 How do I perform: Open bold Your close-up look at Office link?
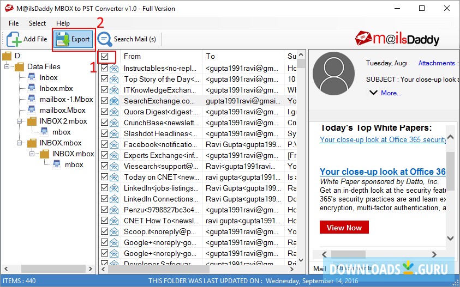point(383,172)
